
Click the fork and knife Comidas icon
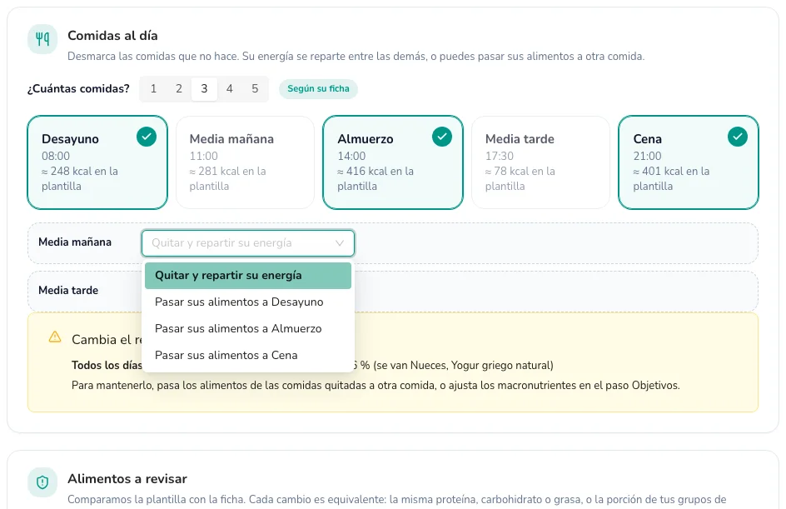coord(42,38)
